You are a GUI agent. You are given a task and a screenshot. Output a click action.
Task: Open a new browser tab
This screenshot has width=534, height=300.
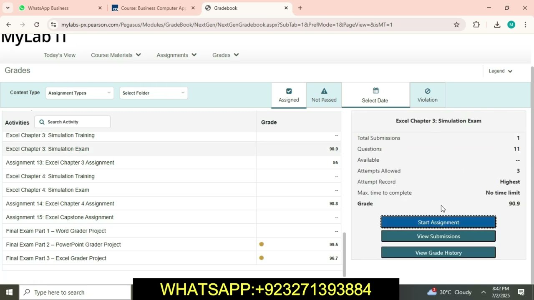click(x=300, y=8)
